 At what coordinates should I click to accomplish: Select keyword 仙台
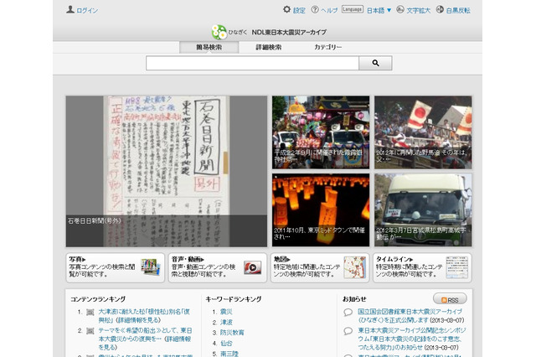pos(226,343)
